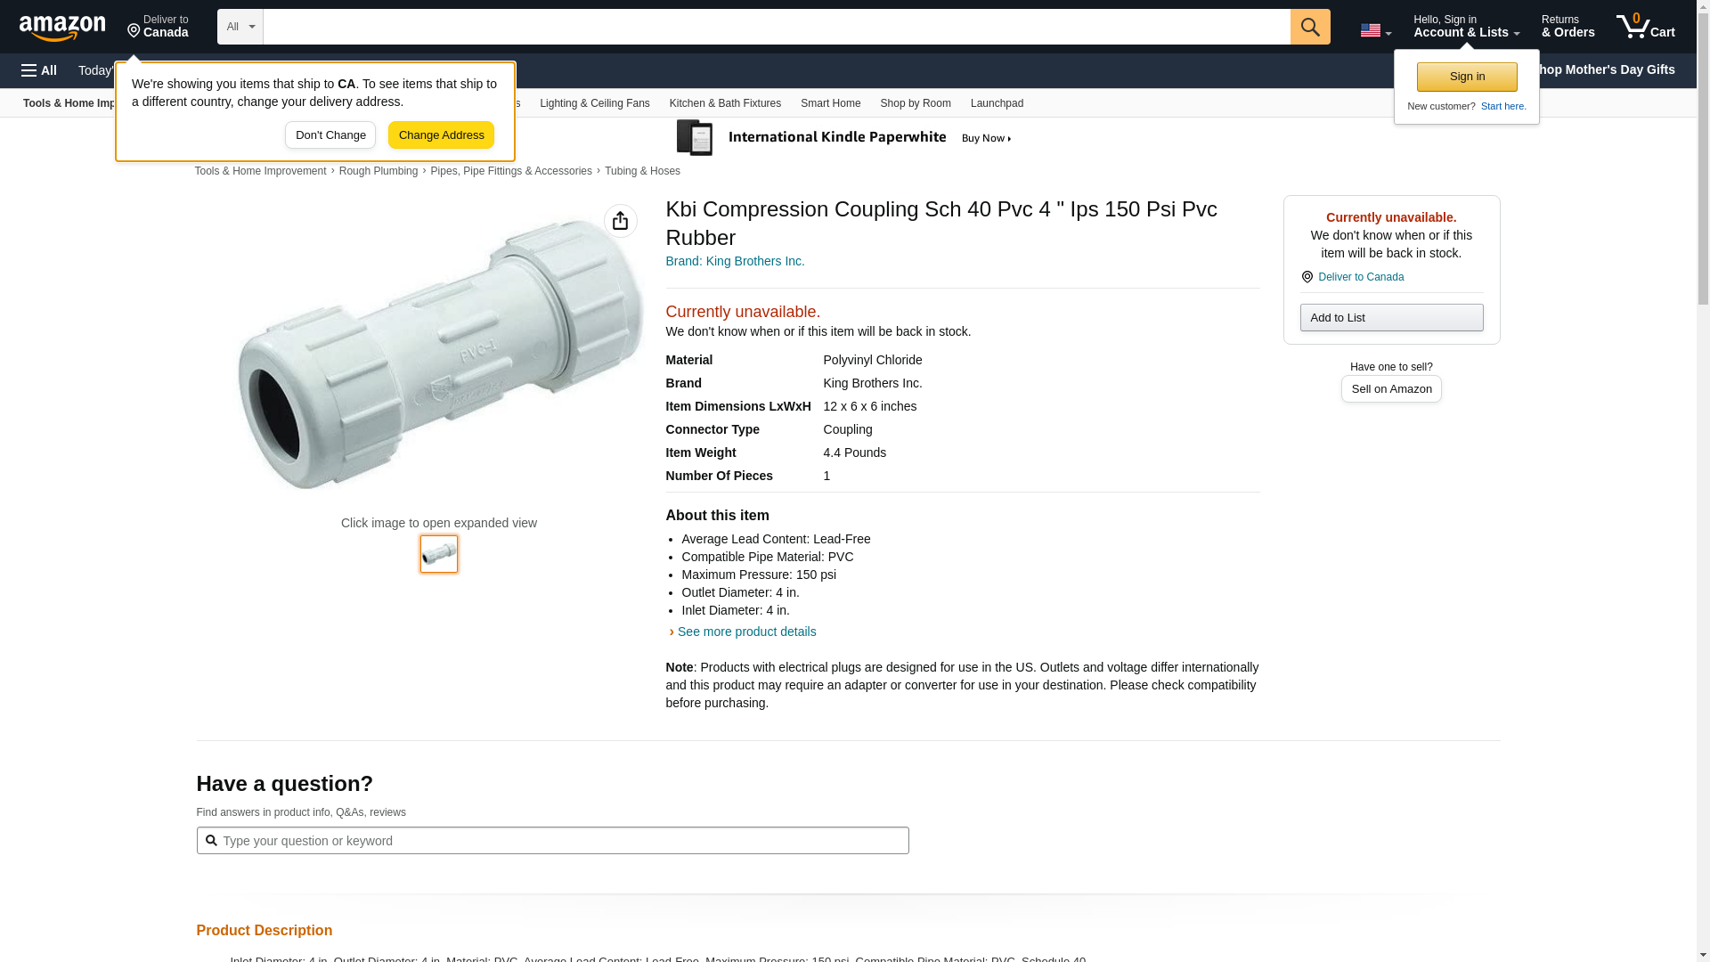Viewport: 1710px width, 962px height.
Task: Click the Don't Change button
Action: click(x=330, y=135)
